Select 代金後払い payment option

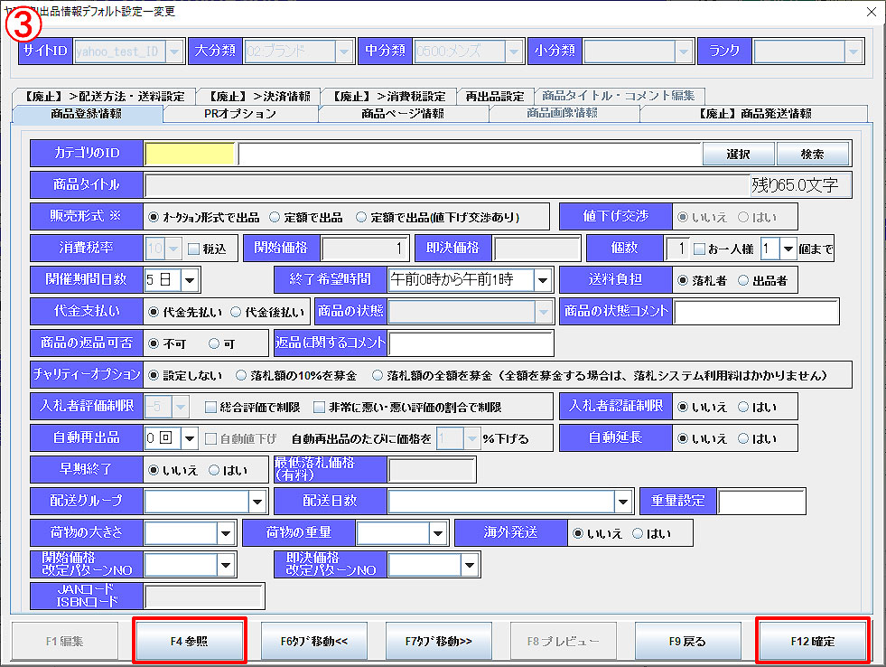[x=237, y=312]
